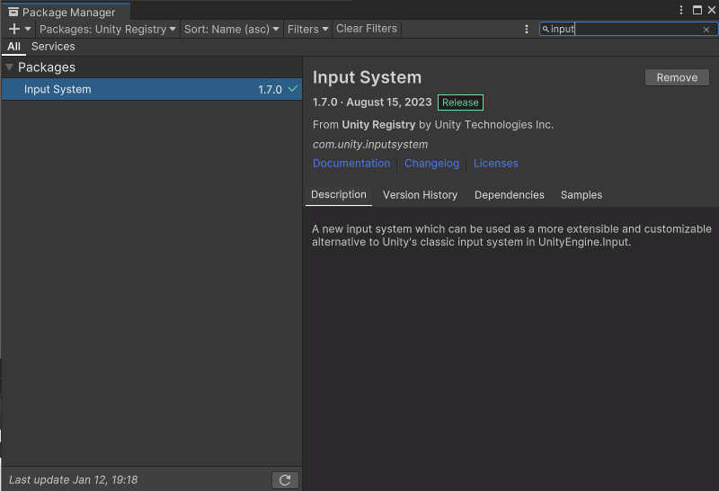The image size is (719, 491).
Task: Open the Sort: Name (asc) dropdown
Action: (232, 29)
